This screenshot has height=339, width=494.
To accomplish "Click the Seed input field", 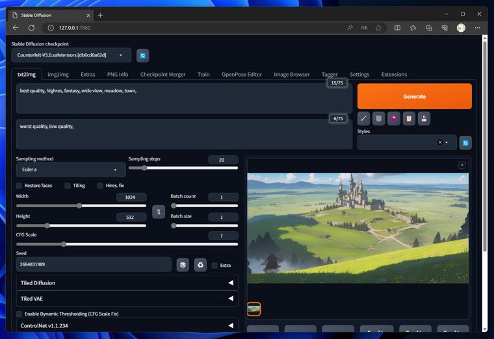I will 94,264.
